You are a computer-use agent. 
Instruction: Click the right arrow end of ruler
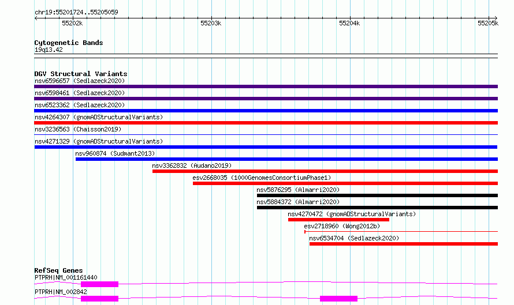(x=496, y=18)
